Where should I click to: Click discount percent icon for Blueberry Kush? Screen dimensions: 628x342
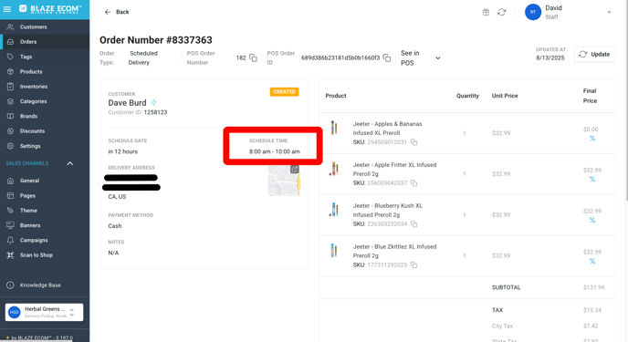pos(592,221)
